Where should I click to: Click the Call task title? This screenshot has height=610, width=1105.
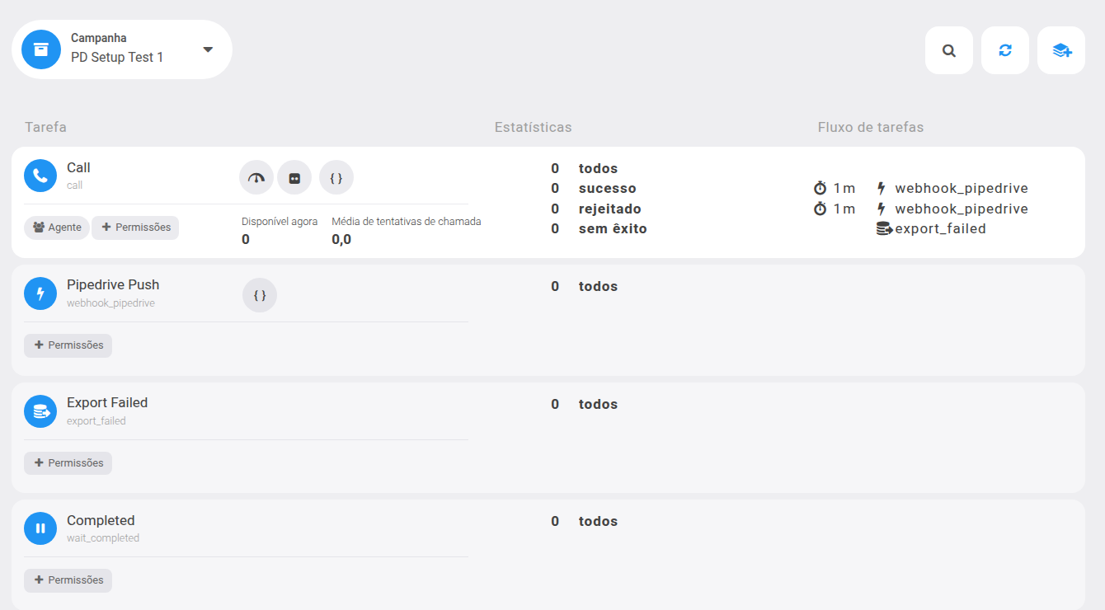tap(78, 168)
